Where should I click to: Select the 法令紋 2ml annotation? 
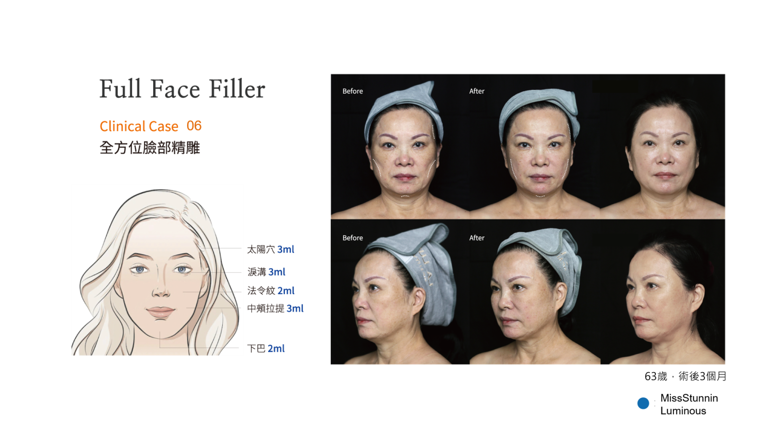click(271, 290)
